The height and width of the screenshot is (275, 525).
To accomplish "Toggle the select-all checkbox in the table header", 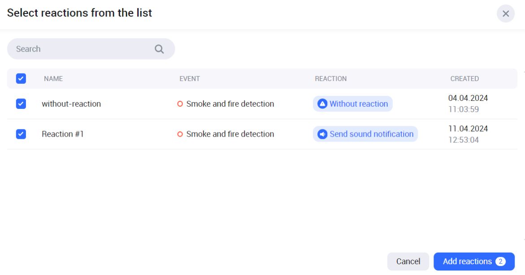I will (x=21, y=79).
